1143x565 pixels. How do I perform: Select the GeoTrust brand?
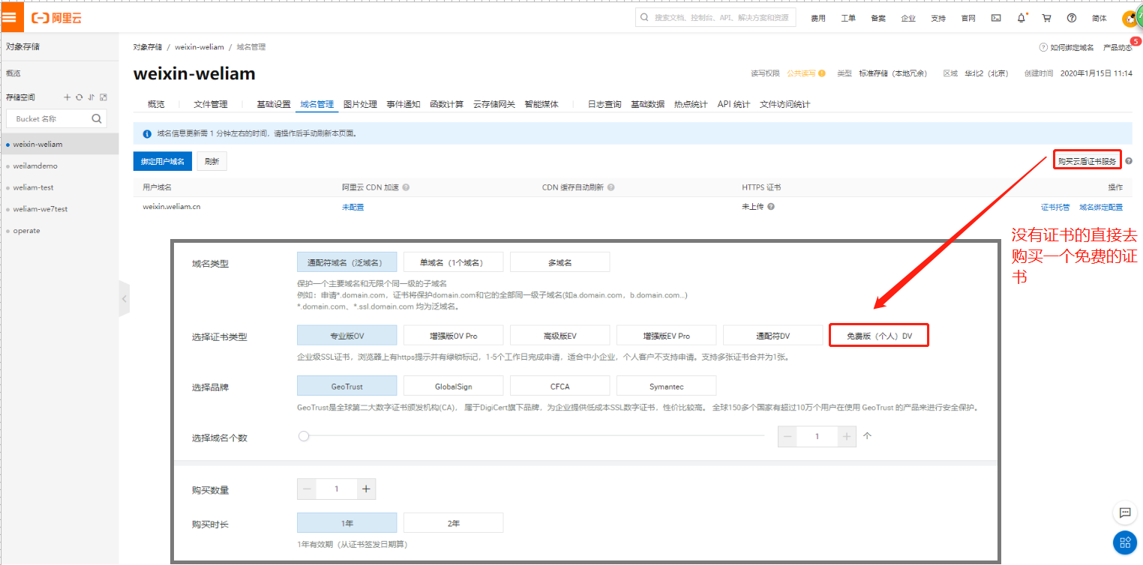[x=346, y=386]
